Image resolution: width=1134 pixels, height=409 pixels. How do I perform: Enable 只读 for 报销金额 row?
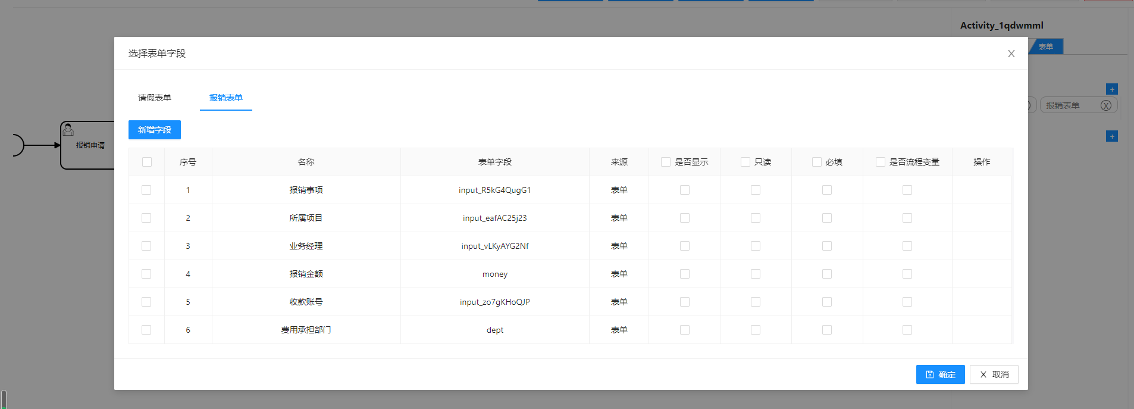(756, 274)
